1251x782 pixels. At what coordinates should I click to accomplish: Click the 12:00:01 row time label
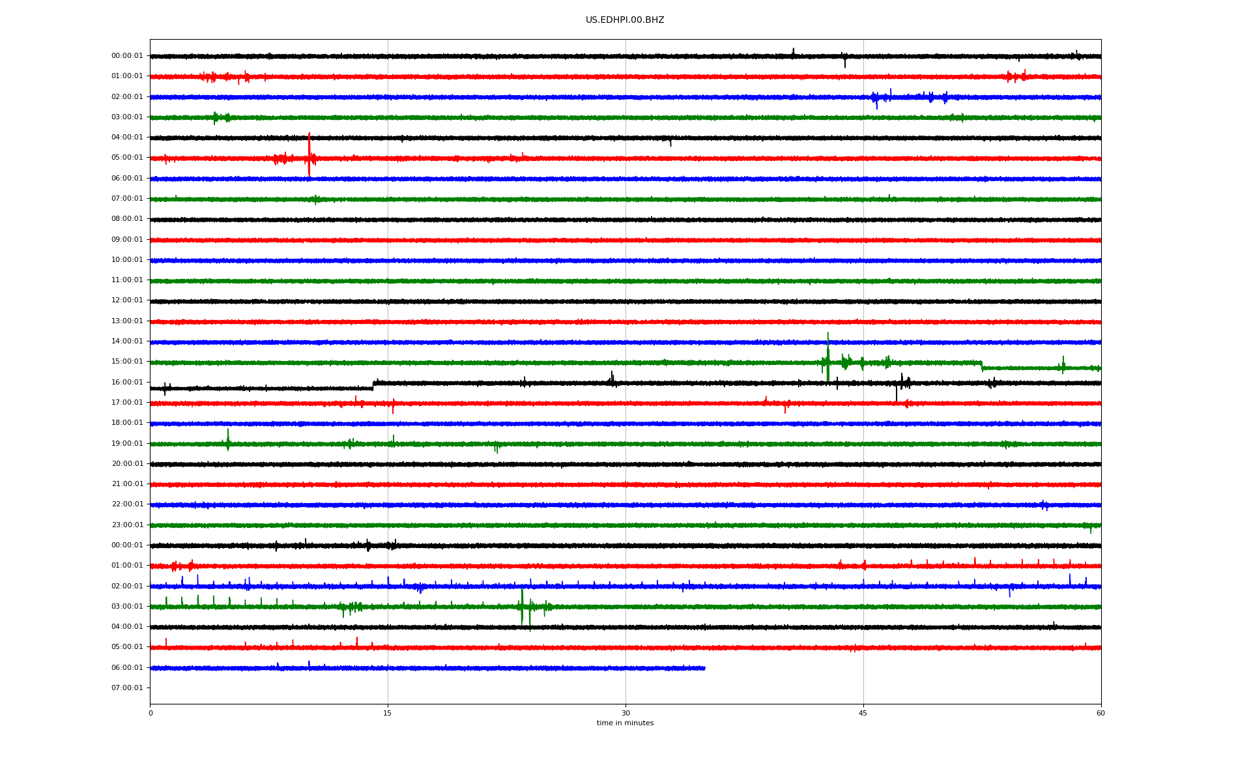(x=127, y=300)
